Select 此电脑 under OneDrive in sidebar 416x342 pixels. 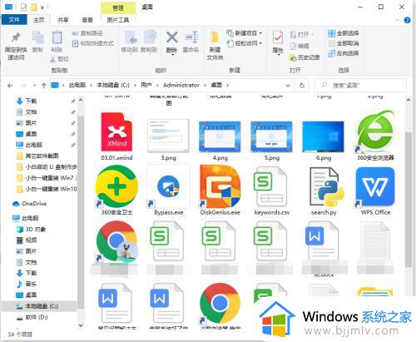click(26, 218)
